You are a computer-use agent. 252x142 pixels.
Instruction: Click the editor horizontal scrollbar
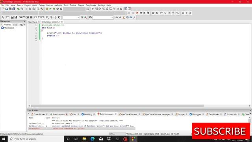(117, 106)
